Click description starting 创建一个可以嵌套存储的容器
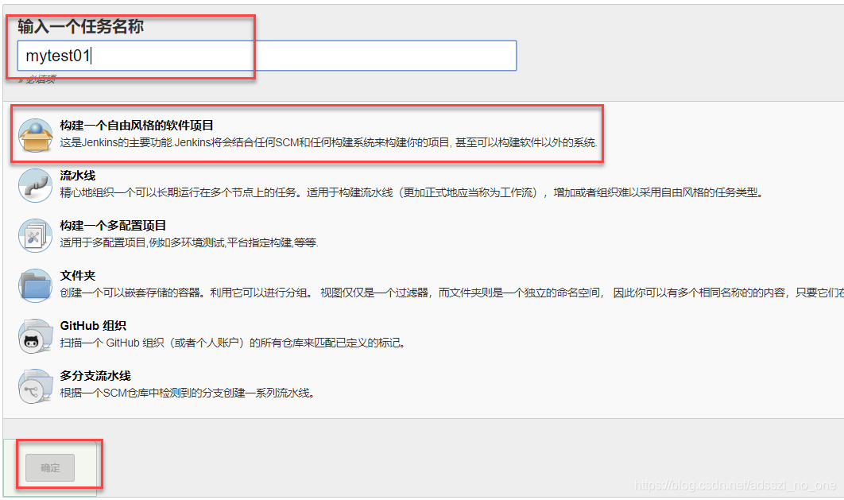This screenshot has height=500, width=844. pos(451,293)
